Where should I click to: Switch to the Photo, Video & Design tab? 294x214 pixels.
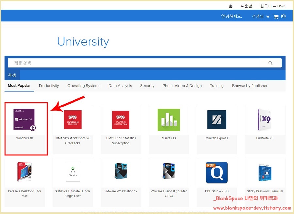(x=182, y=86)
